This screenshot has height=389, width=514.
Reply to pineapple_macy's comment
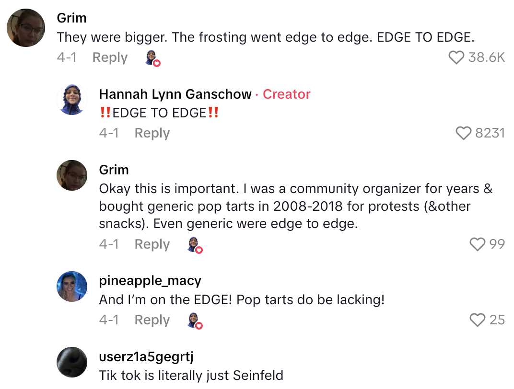(152, 320)
